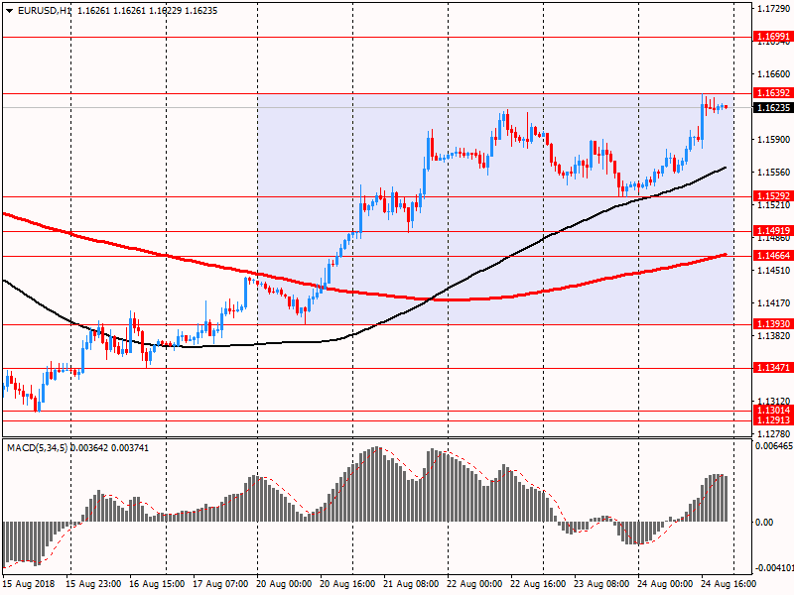Select the 1.13471 support level label
This screenshot has width=794, height=595.
[773, 367]
